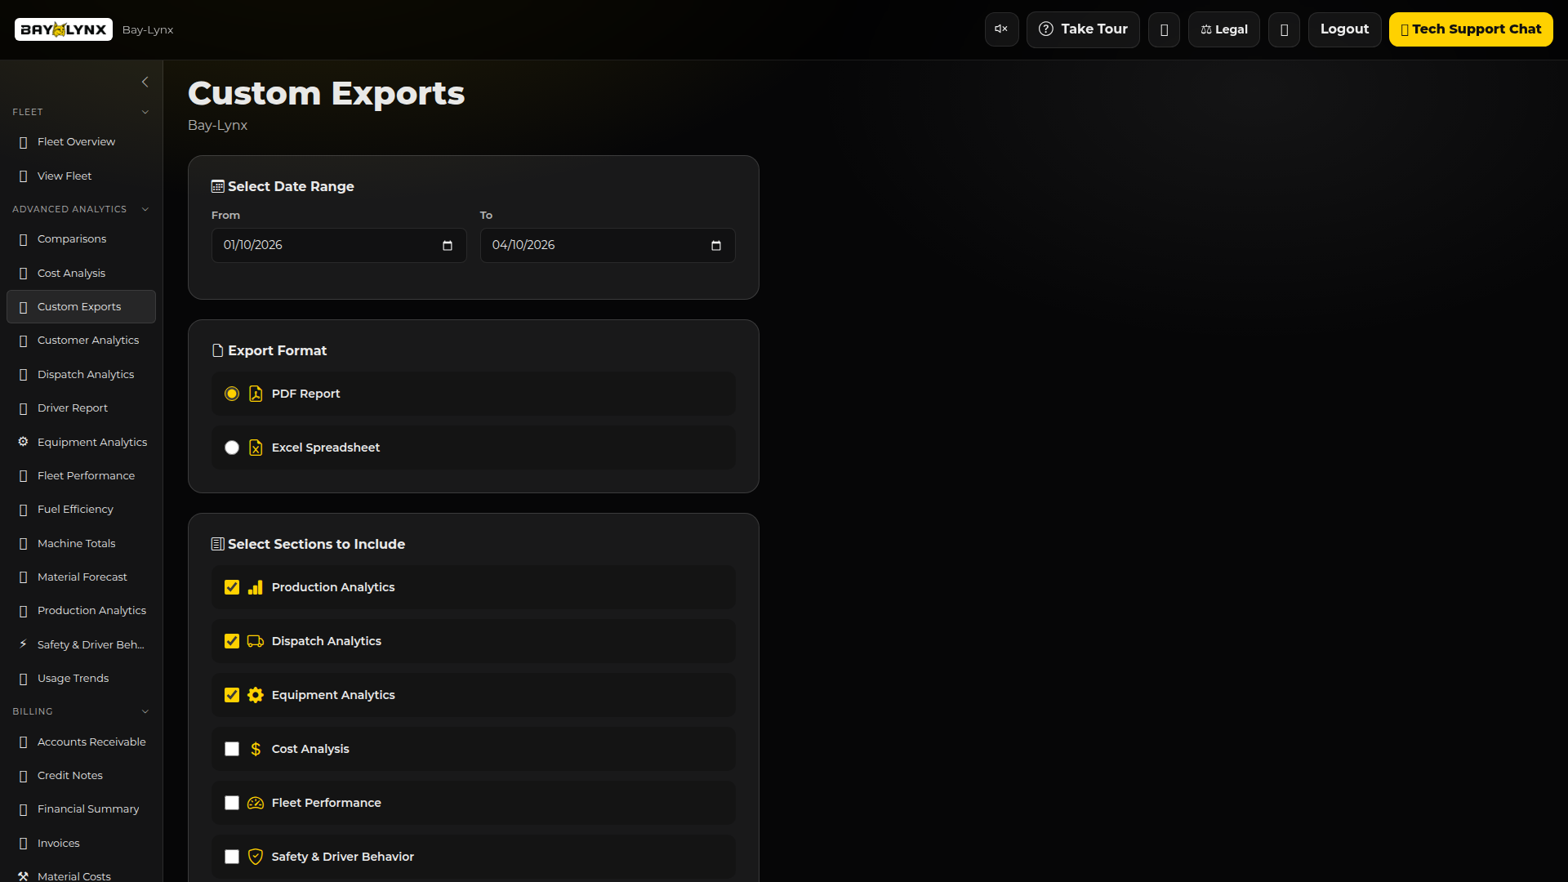Image resolution: width=1568 pixels, height=882 pixels.
Task: Click the Bay-Lynx logo
Action: pos(63,29)
